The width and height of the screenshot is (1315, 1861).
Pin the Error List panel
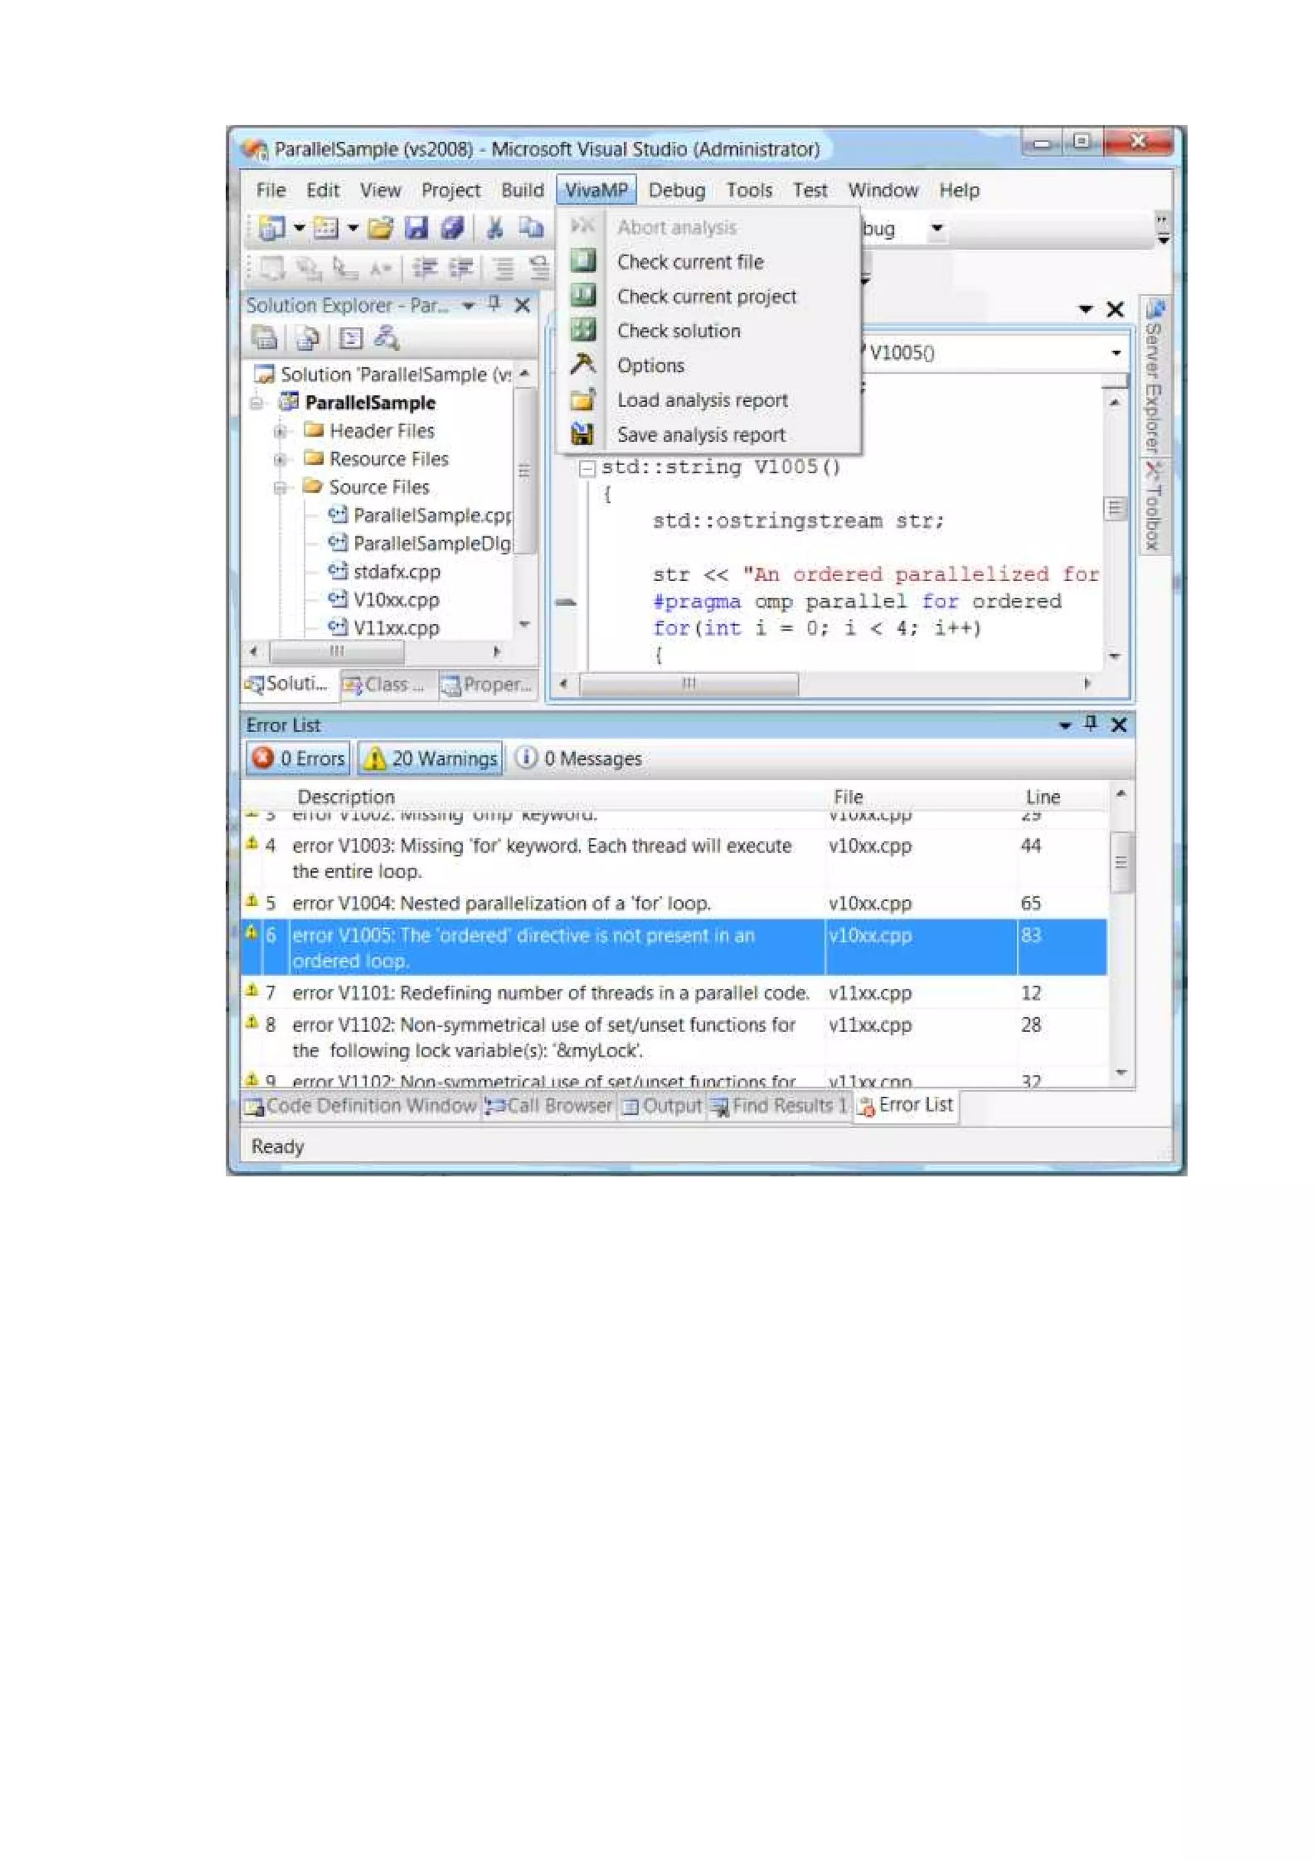coord(1090,723)
